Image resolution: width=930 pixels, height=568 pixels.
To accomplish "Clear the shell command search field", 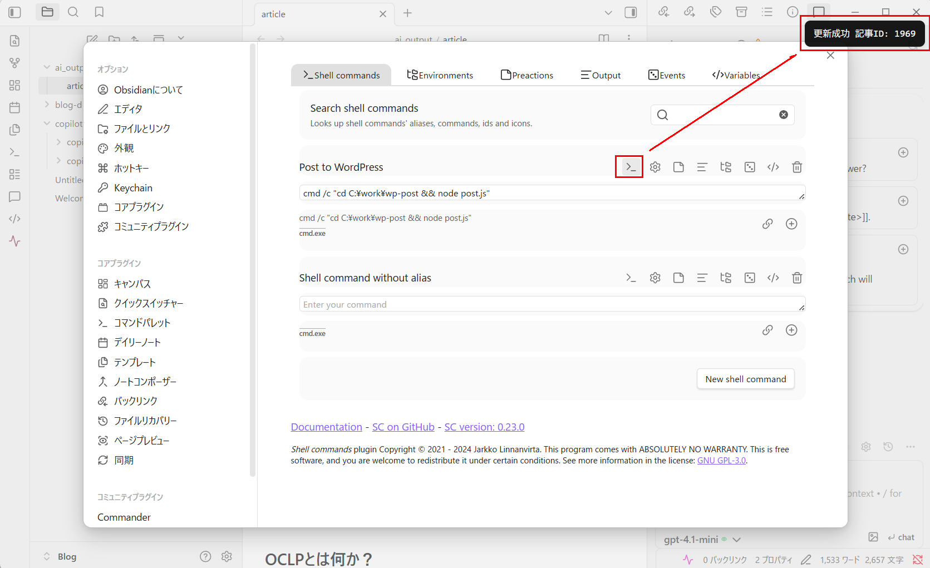I will pyautogui.click(x=783, y=115).
